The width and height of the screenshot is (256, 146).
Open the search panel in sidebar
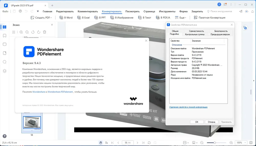5,62
